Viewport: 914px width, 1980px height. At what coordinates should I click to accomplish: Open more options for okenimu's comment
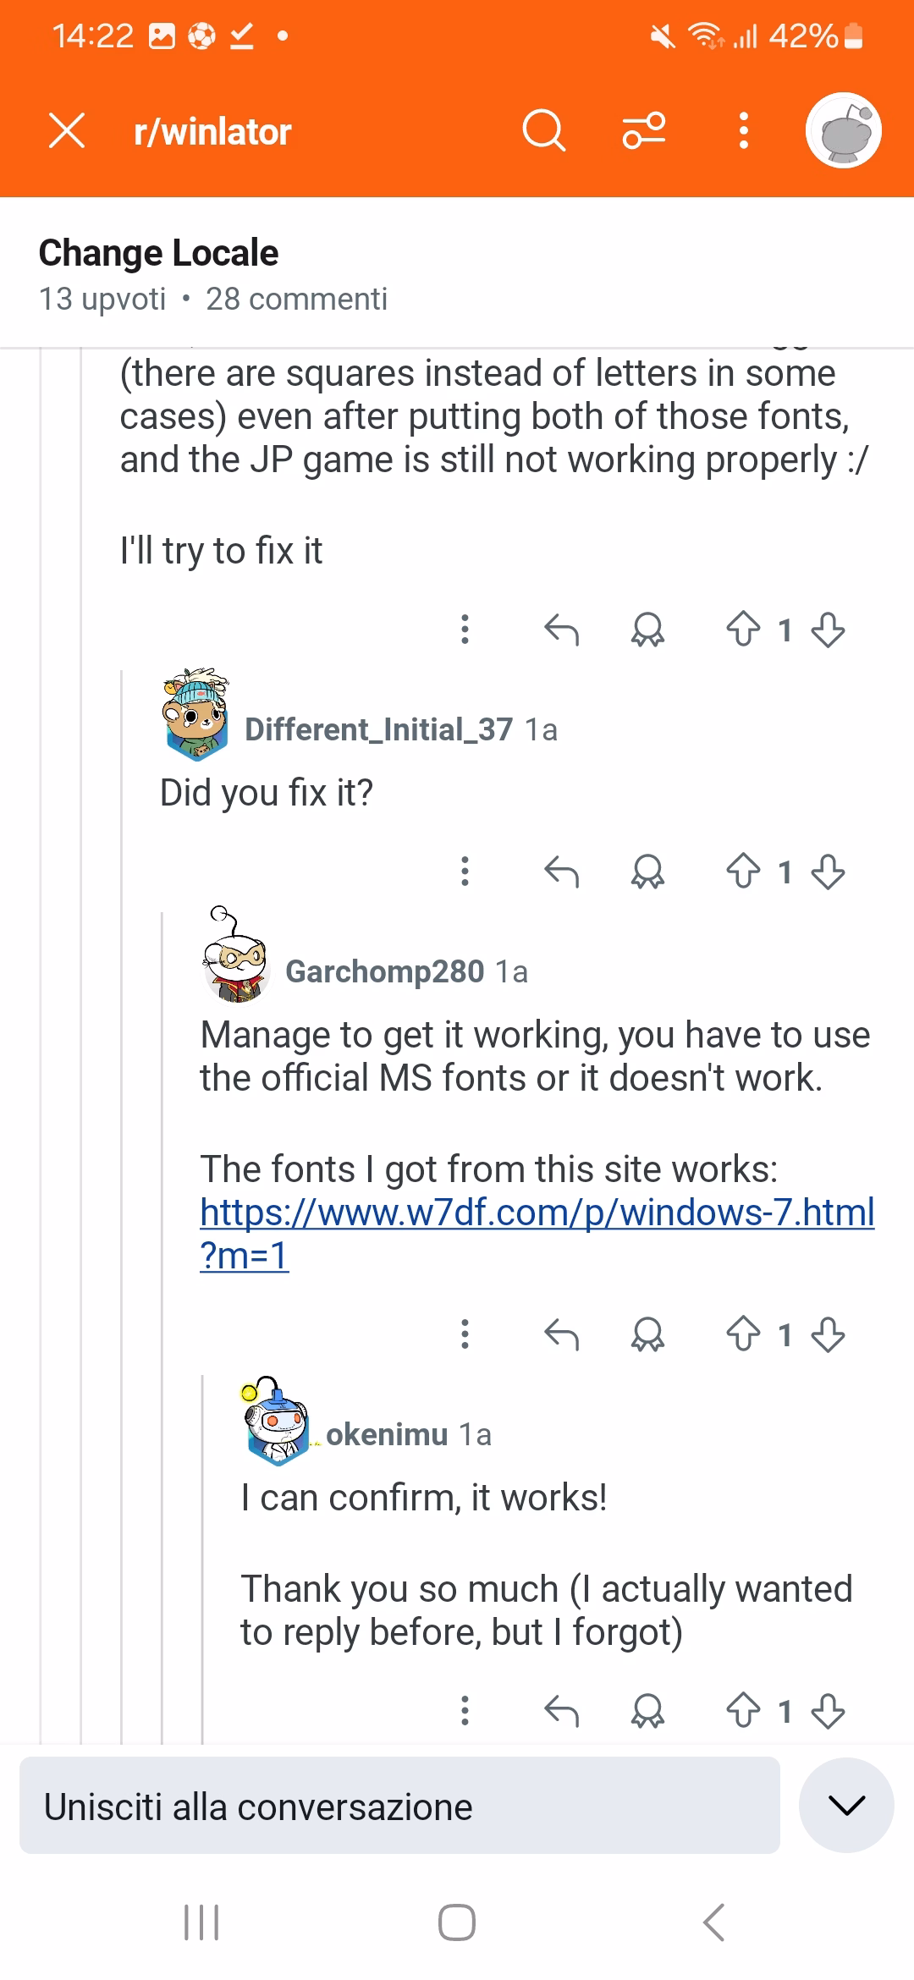(465, 1711)
